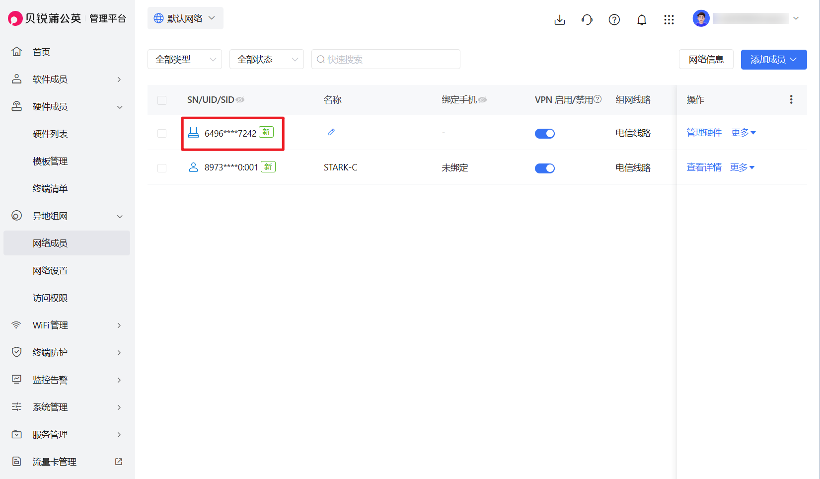Click the user avatar picture
Image resolution: width=820 pixels, height=479 pixels.
coord(701,18)
